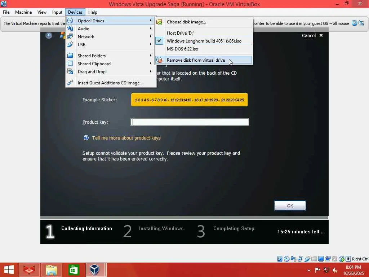Click the wrench icon for Guest Additions
The width and height of the screenshot is (369, 277).
click(x=70, y=83)
